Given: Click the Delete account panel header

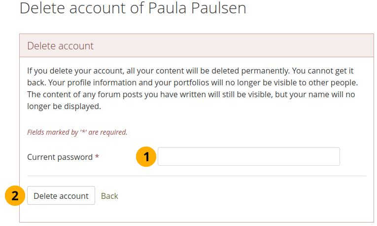Looking at the screenshot, I should click(196, 46).
